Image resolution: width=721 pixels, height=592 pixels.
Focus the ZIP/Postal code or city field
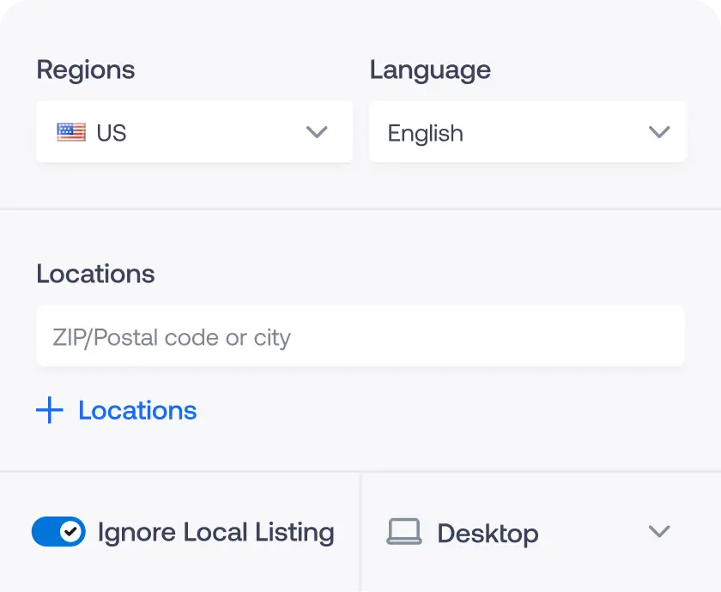click(x=360, y=336)
